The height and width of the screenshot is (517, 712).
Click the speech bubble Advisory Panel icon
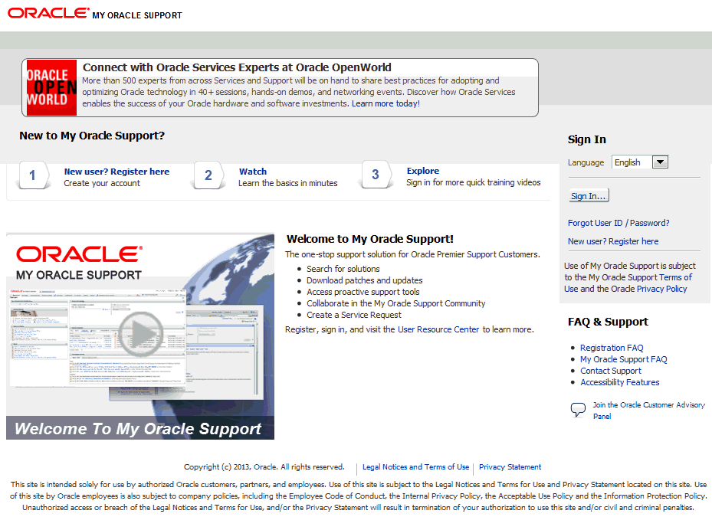click(578, 410)
